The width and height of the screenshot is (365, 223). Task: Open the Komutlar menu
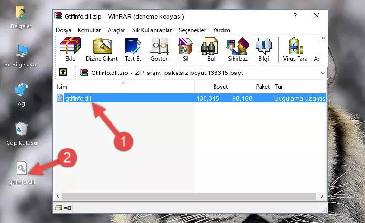click(x=89, y=30)
